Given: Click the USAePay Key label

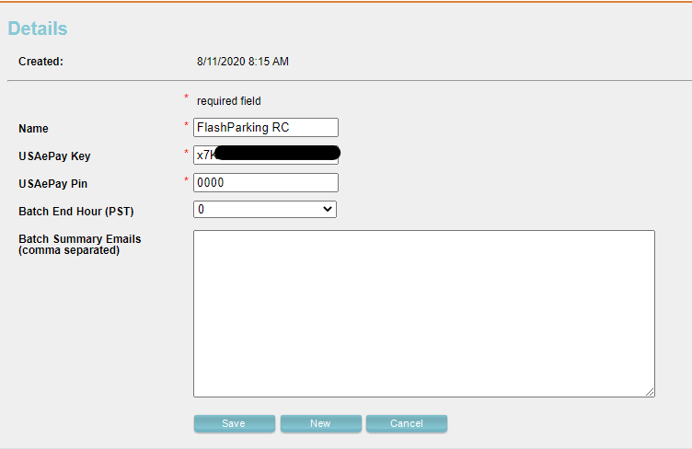Looking at the screenshot, I should click(54, 156).
